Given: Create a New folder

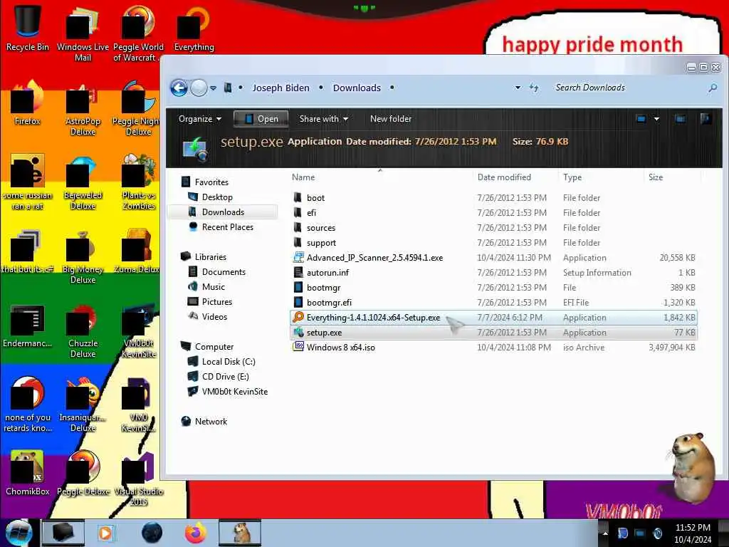Looking at the screenshot, I should tap(391, 119).
